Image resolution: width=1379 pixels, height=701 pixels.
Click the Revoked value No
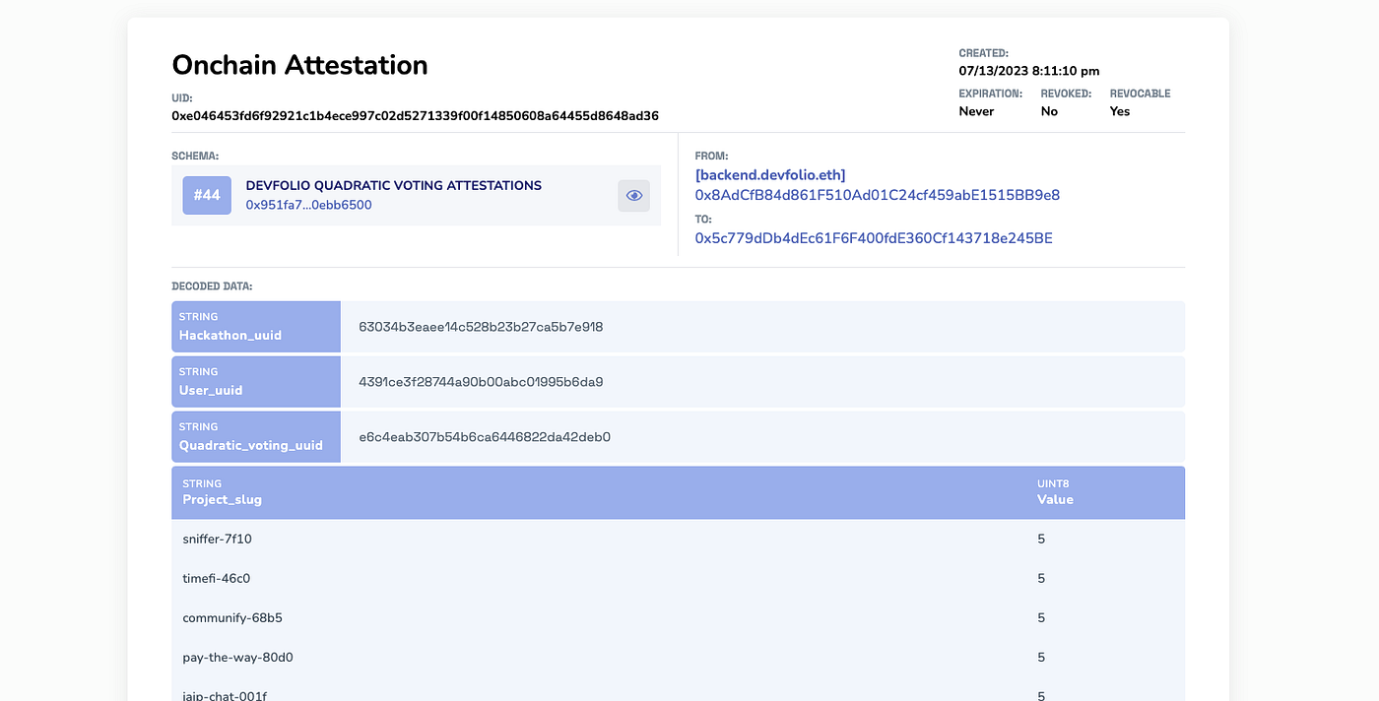click(1049, 111)
